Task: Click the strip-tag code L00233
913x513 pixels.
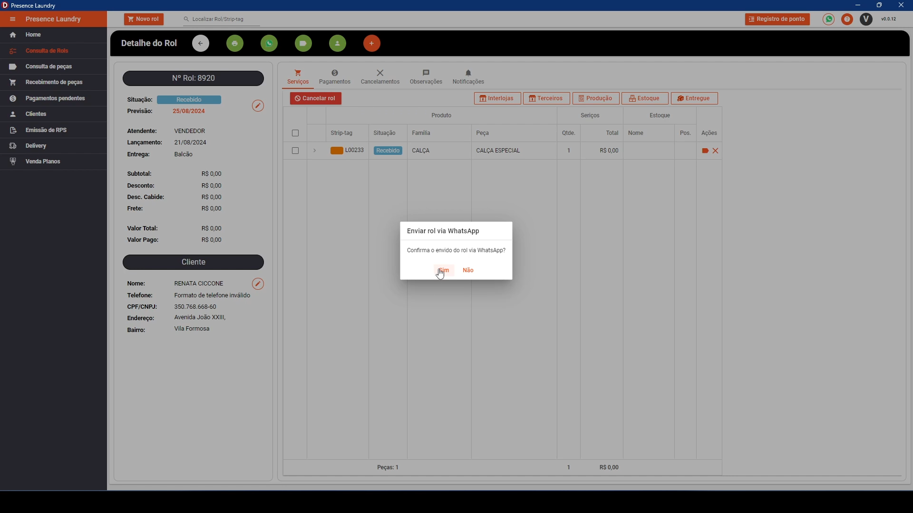Action: [354, 150]
